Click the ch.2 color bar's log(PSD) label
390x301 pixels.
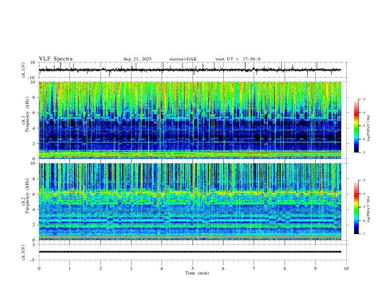pos(368,210)
